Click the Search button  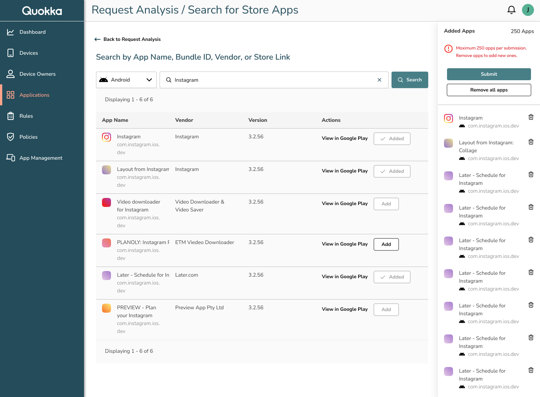410,80
